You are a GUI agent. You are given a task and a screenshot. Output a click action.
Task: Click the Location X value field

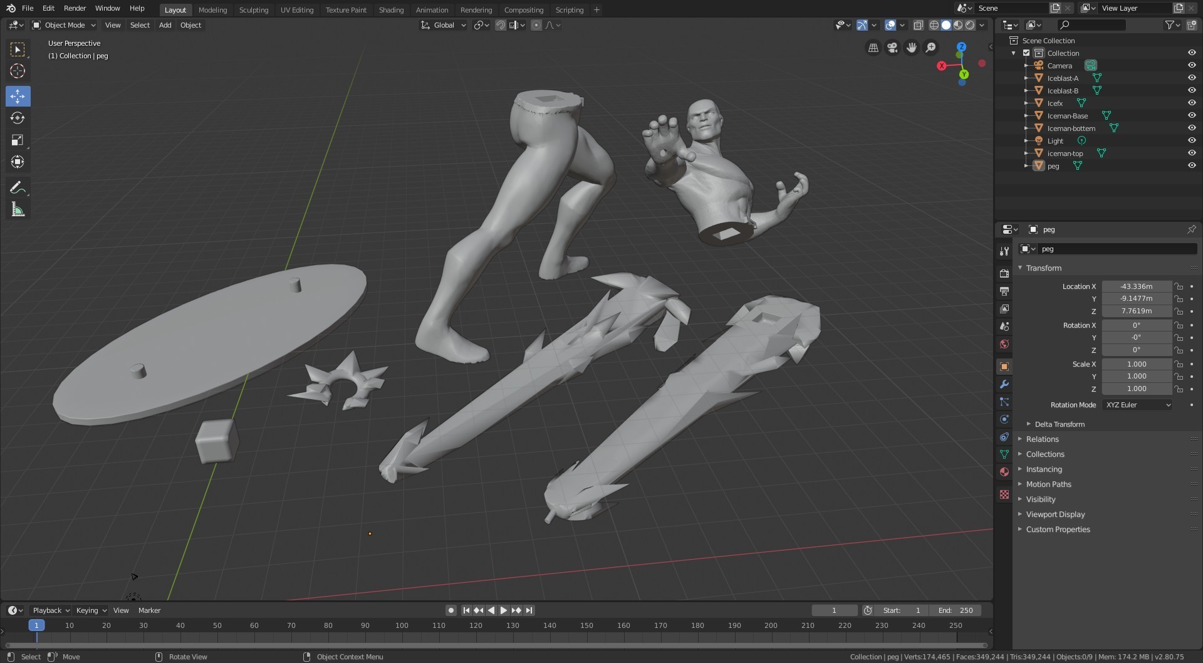1137,286
